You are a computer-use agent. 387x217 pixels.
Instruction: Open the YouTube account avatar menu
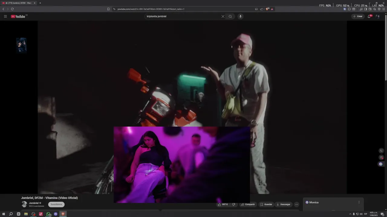[377, 16]
